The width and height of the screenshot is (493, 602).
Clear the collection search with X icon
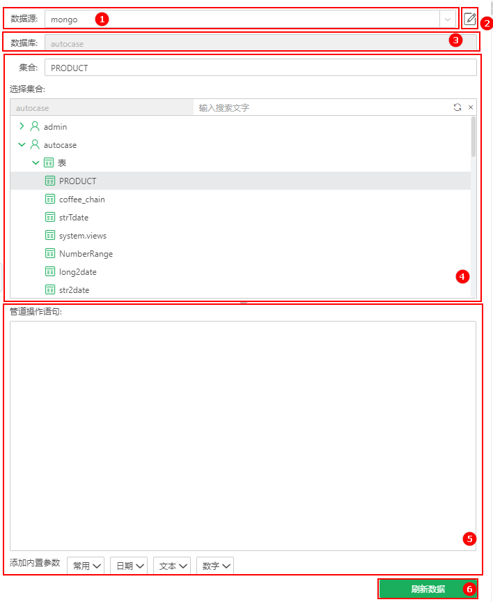[471, 107]
